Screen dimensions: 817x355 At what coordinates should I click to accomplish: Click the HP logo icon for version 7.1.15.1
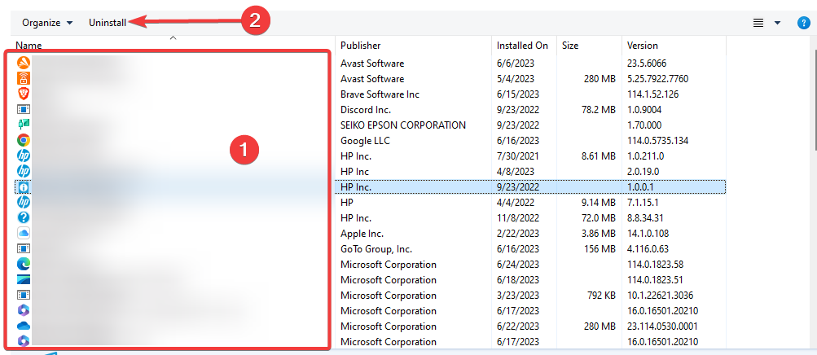tap(24, 202)
